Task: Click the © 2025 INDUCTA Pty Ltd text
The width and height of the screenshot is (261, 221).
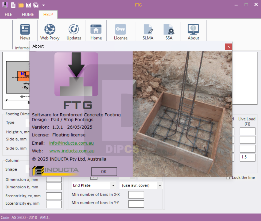Action: click(69, 159)
